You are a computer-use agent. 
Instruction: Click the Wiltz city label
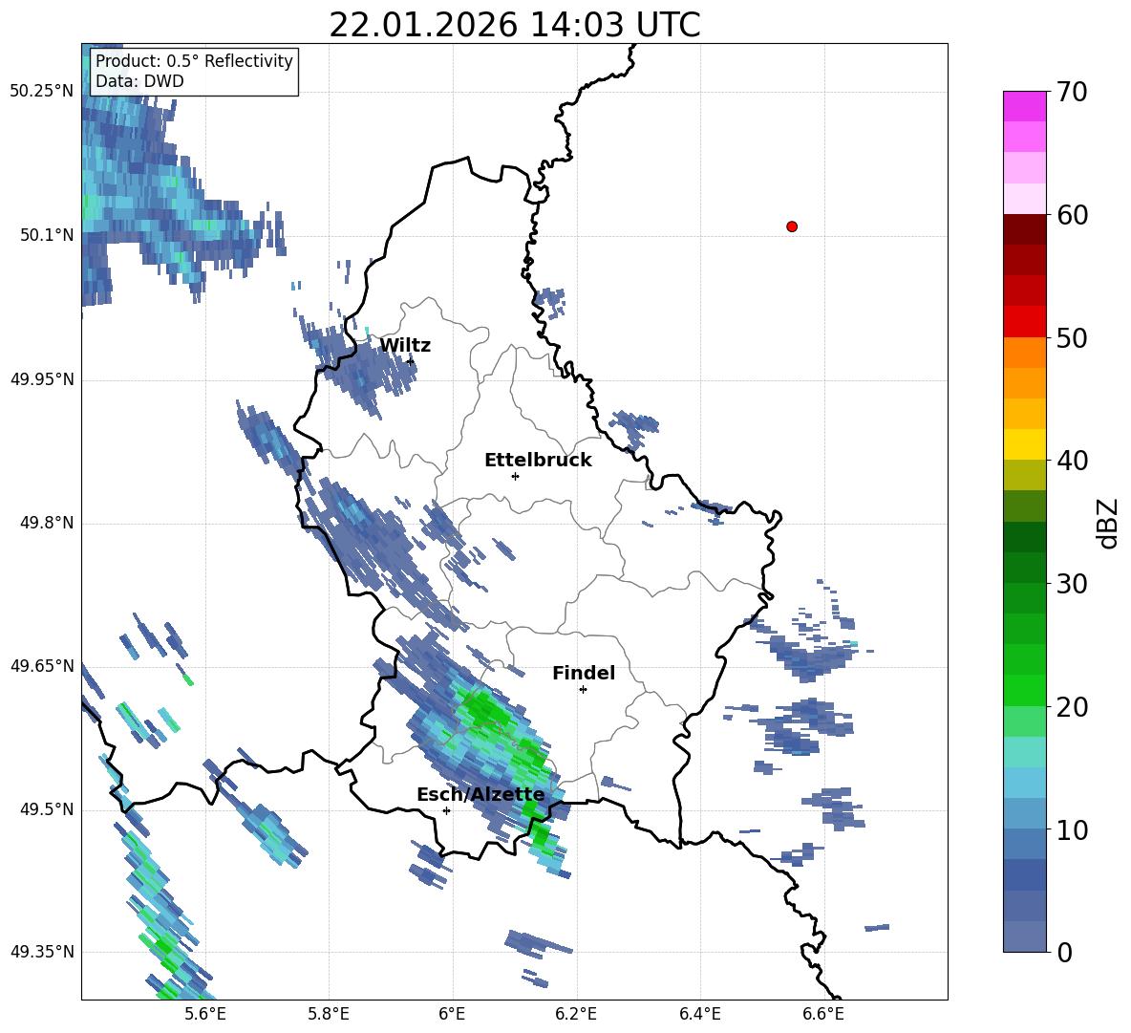[x=405, y=346]
